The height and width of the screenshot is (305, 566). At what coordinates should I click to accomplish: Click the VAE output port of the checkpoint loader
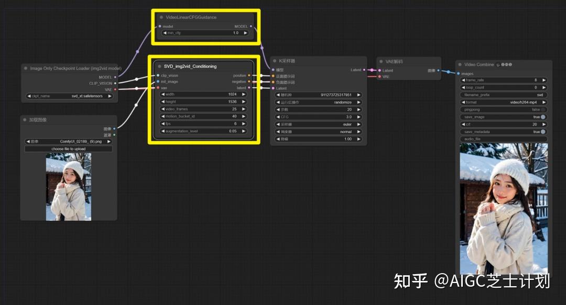116,88
